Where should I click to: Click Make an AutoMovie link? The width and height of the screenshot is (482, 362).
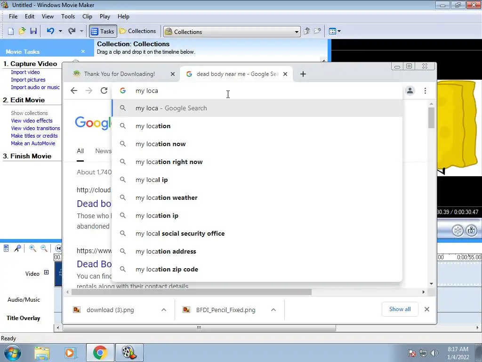[x=33, y=143]
